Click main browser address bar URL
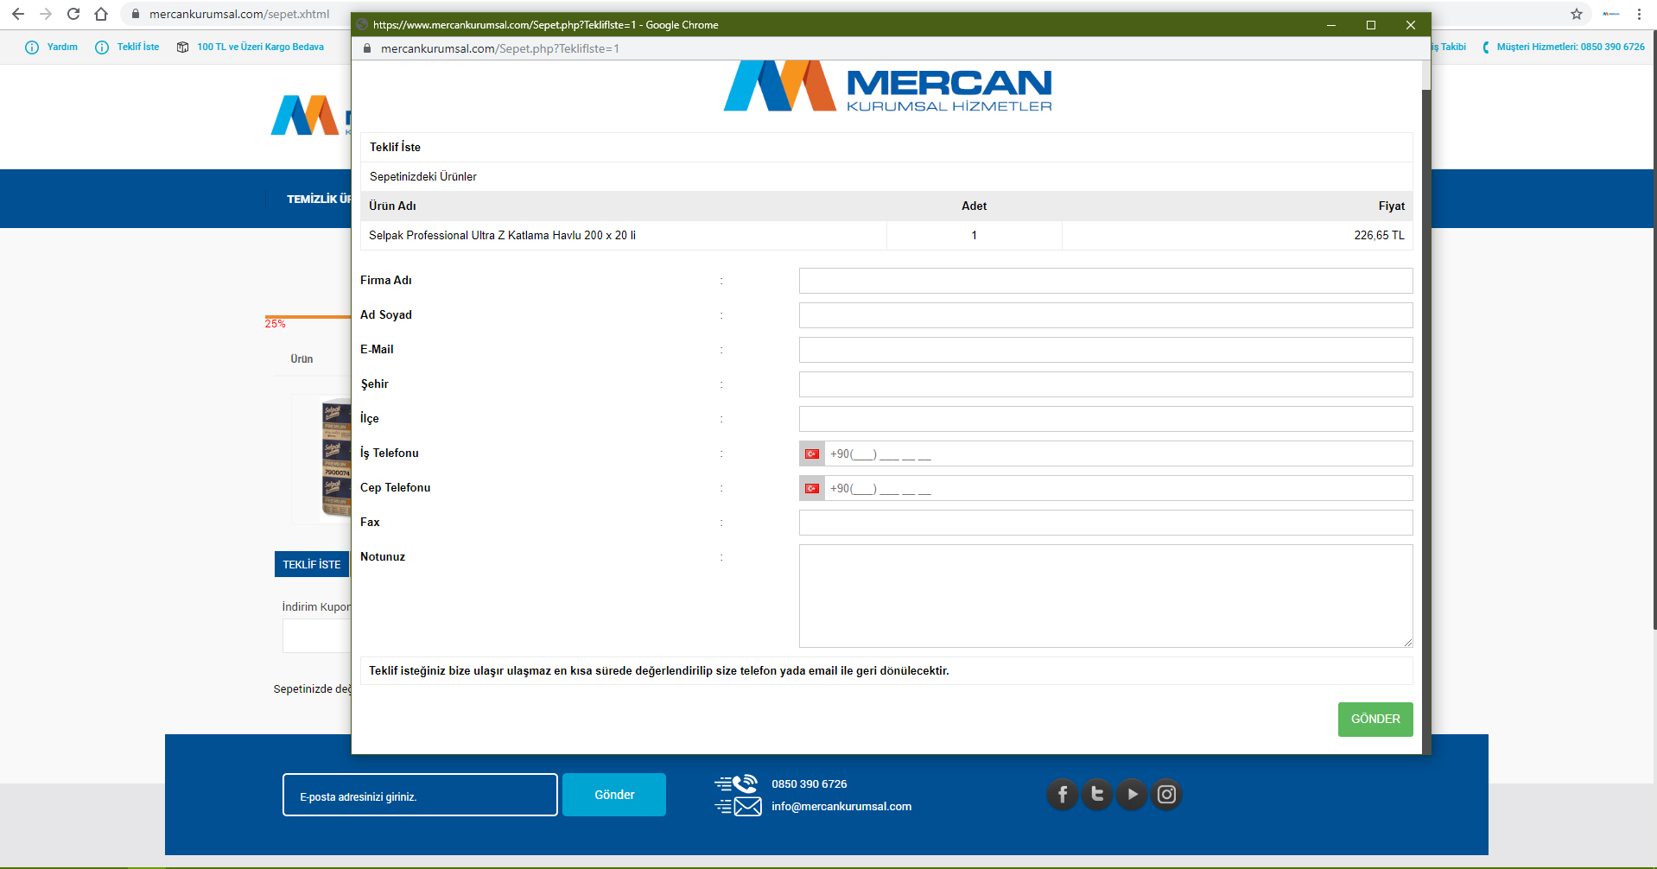Screen dimensions: 1657x869 239,14
